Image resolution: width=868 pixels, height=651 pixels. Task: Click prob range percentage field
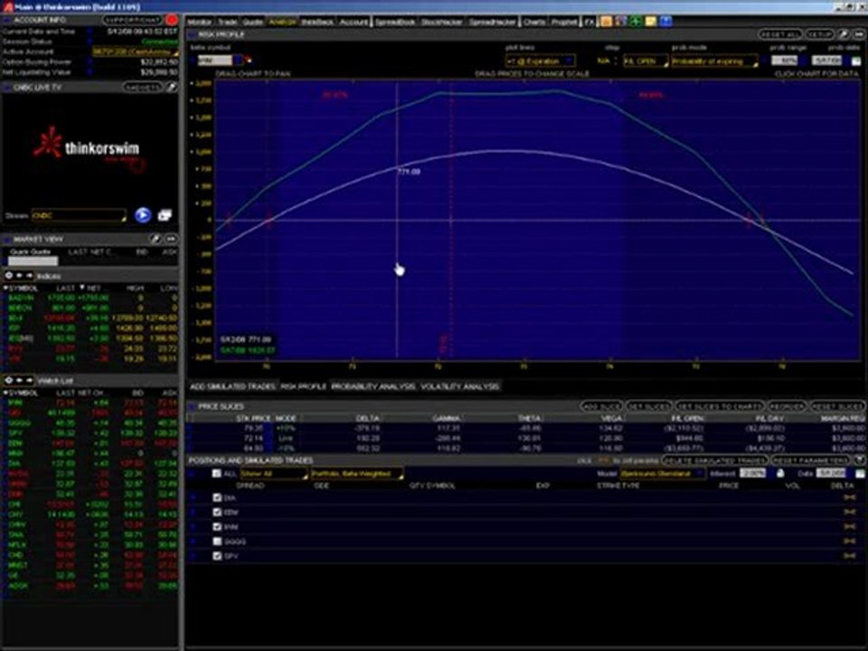coord(784,61)
